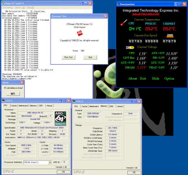The width and height of the screenshot is (188, 175).
Task: Click the battery voltage icon in Smartguardian
Action: [130, 48]
